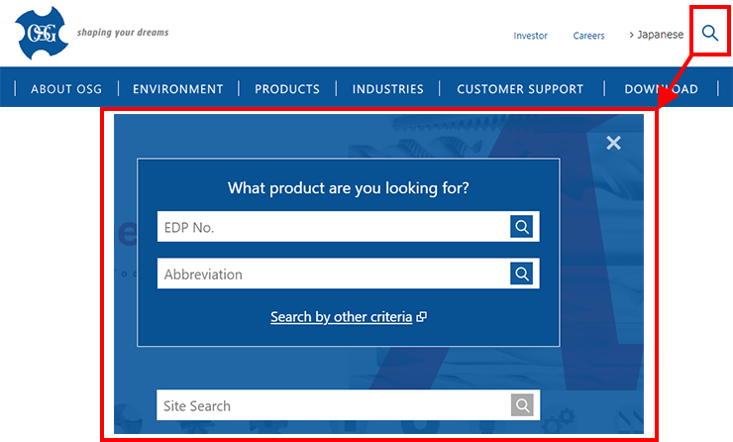733x442 pixels.
Task: Click the Abbreviation search button
Action: click(522, 274)
